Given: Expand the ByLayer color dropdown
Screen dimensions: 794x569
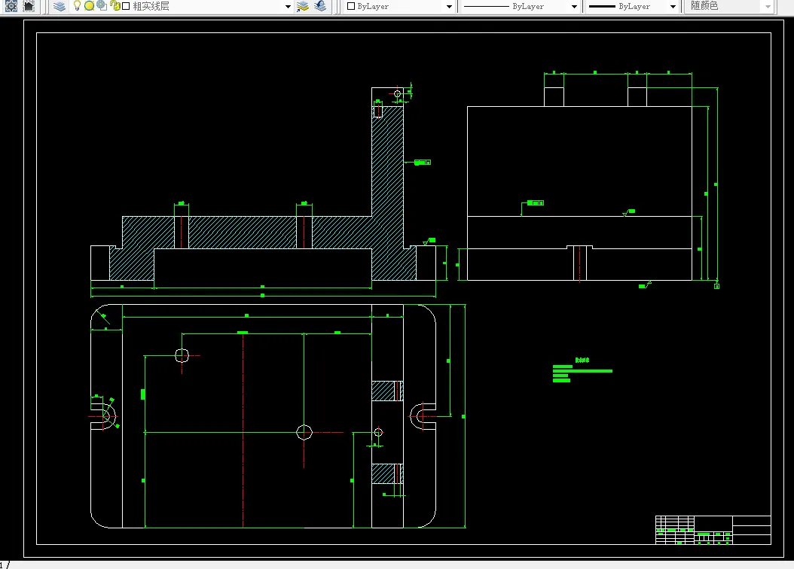Looking at the screenshot, I should coord(449,7).
